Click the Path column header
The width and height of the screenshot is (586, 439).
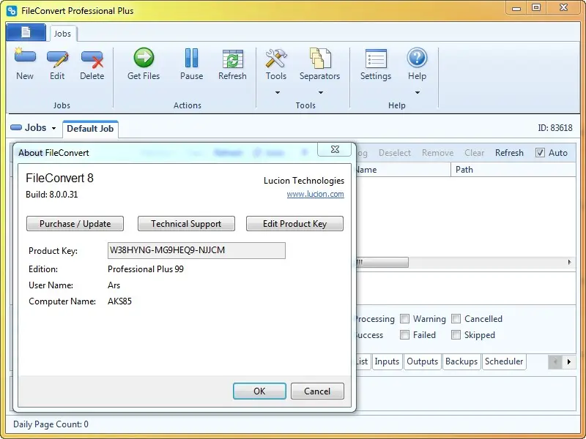(513, 170)
